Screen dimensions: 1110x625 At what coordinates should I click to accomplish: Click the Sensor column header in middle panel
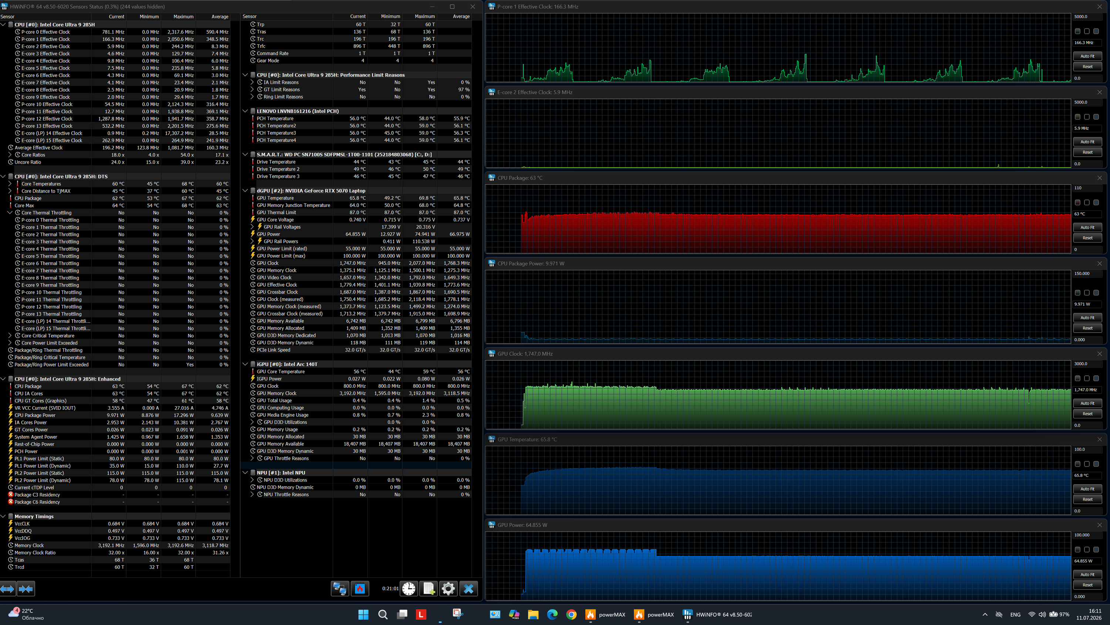(x=249, y=16)
